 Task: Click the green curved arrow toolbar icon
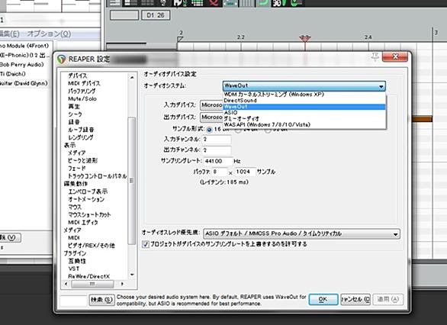(x=263, y=3)
